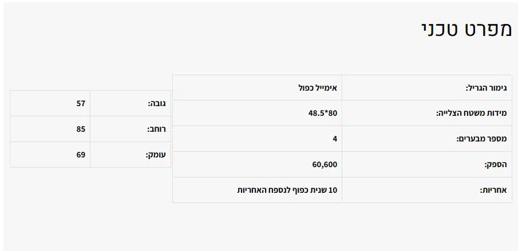Click the height value '57'
518x251 pixels.
point(81,103)
